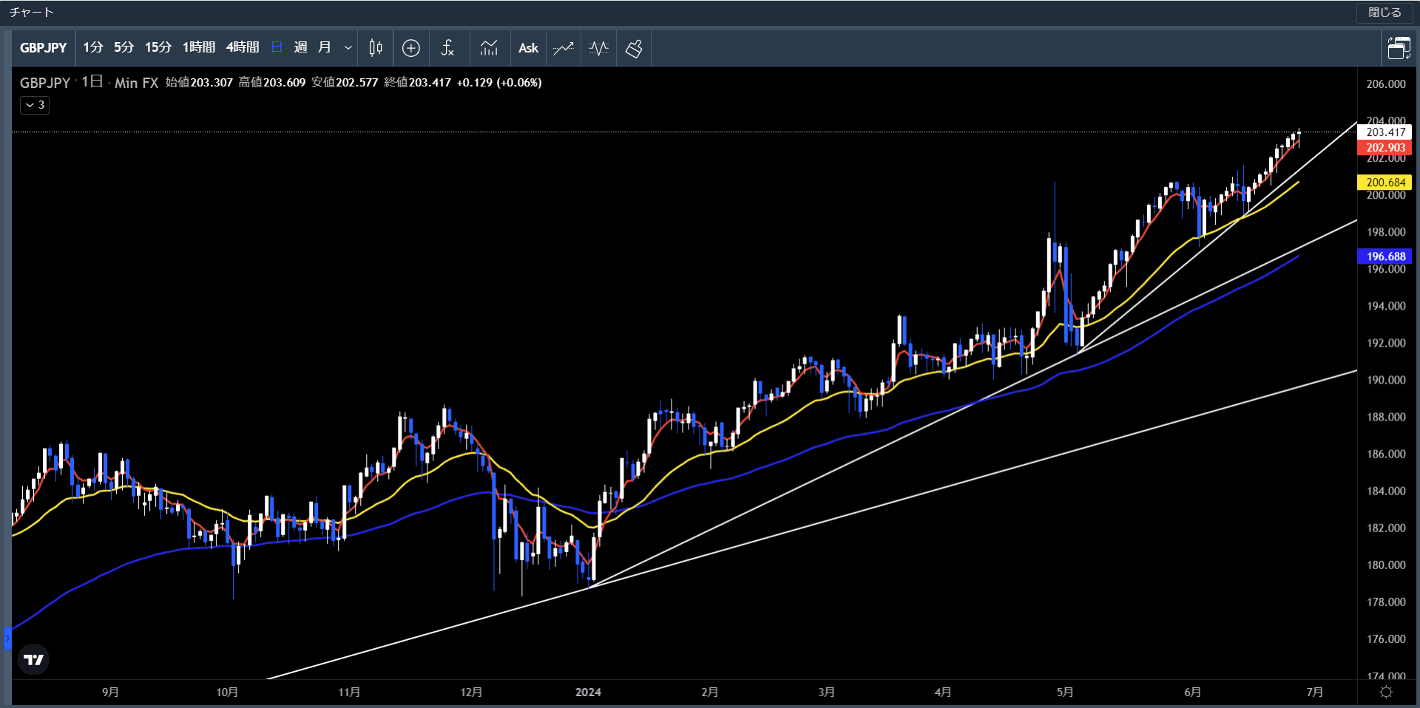Screen dimensions: 1420x708
Task: Click the line chart trend icon
Action: pos(564,48)
